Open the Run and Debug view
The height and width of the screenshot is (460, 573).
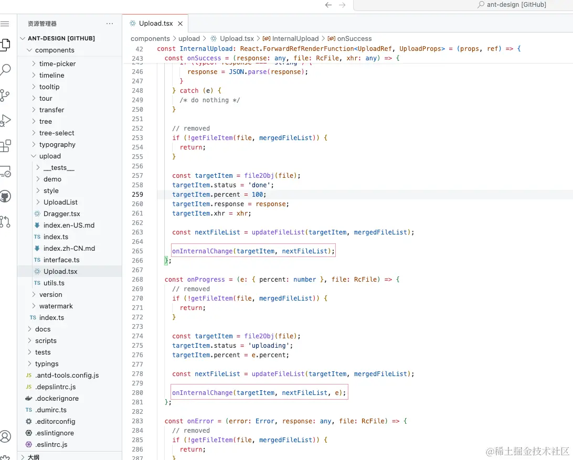(x=5, y=120)
